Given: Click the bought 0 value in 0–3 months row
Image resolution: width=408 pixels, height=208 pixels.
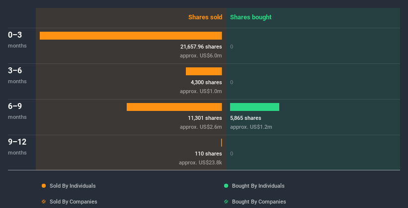Looking at the screenshot, I should 232,47.
